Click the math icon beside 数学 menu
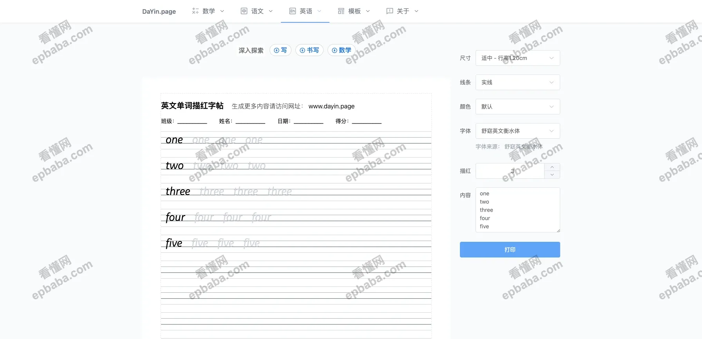The width and height of the screenshot is (702, 339). 195,11
